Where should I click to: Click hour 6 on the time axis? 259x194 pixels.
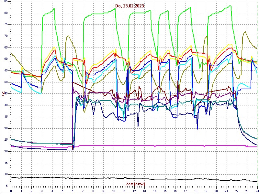point(73,191)
